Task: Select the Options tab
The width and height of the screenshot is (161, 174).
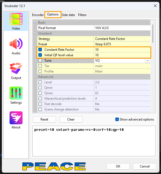Action: tap(53, 14)
